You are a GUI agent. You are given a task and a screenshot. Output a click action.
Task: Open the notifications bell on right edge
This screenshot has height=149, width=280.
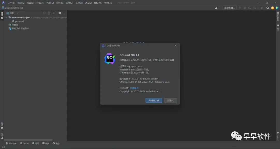(x=278, y=28)
